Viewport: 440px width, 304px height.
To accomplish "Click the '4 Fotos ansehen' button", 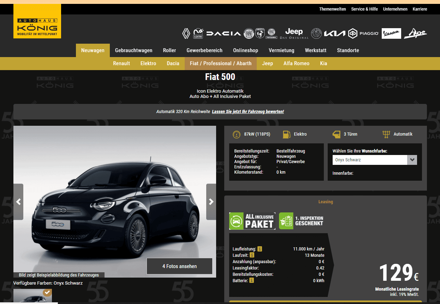I will tap(179, 266).
